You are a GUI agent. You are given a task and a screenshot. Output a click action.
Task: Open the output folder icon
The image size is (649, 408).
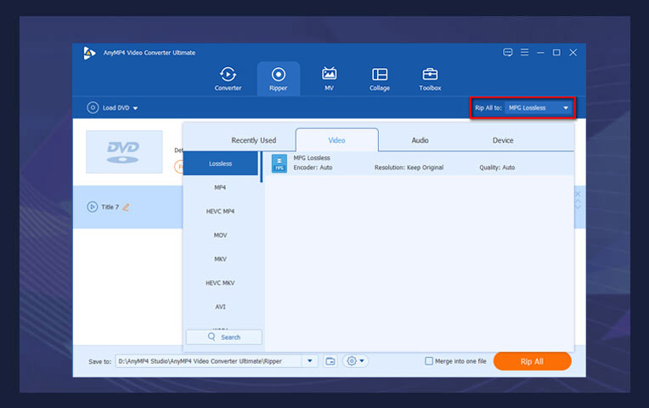[330, 361]
